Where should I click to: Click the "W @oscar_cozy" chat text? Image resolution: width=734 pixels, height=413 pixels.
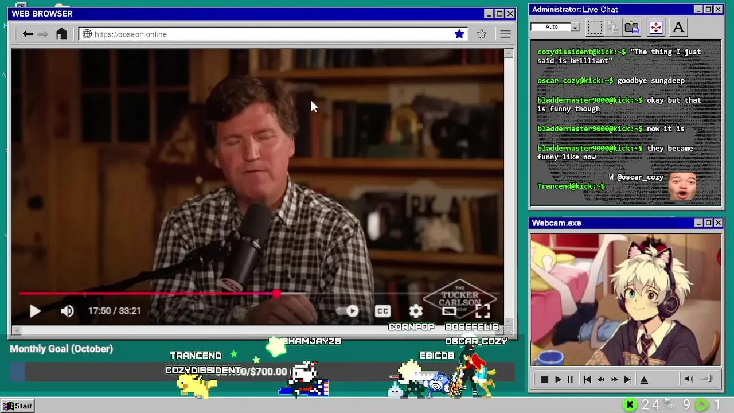(636, 177)
